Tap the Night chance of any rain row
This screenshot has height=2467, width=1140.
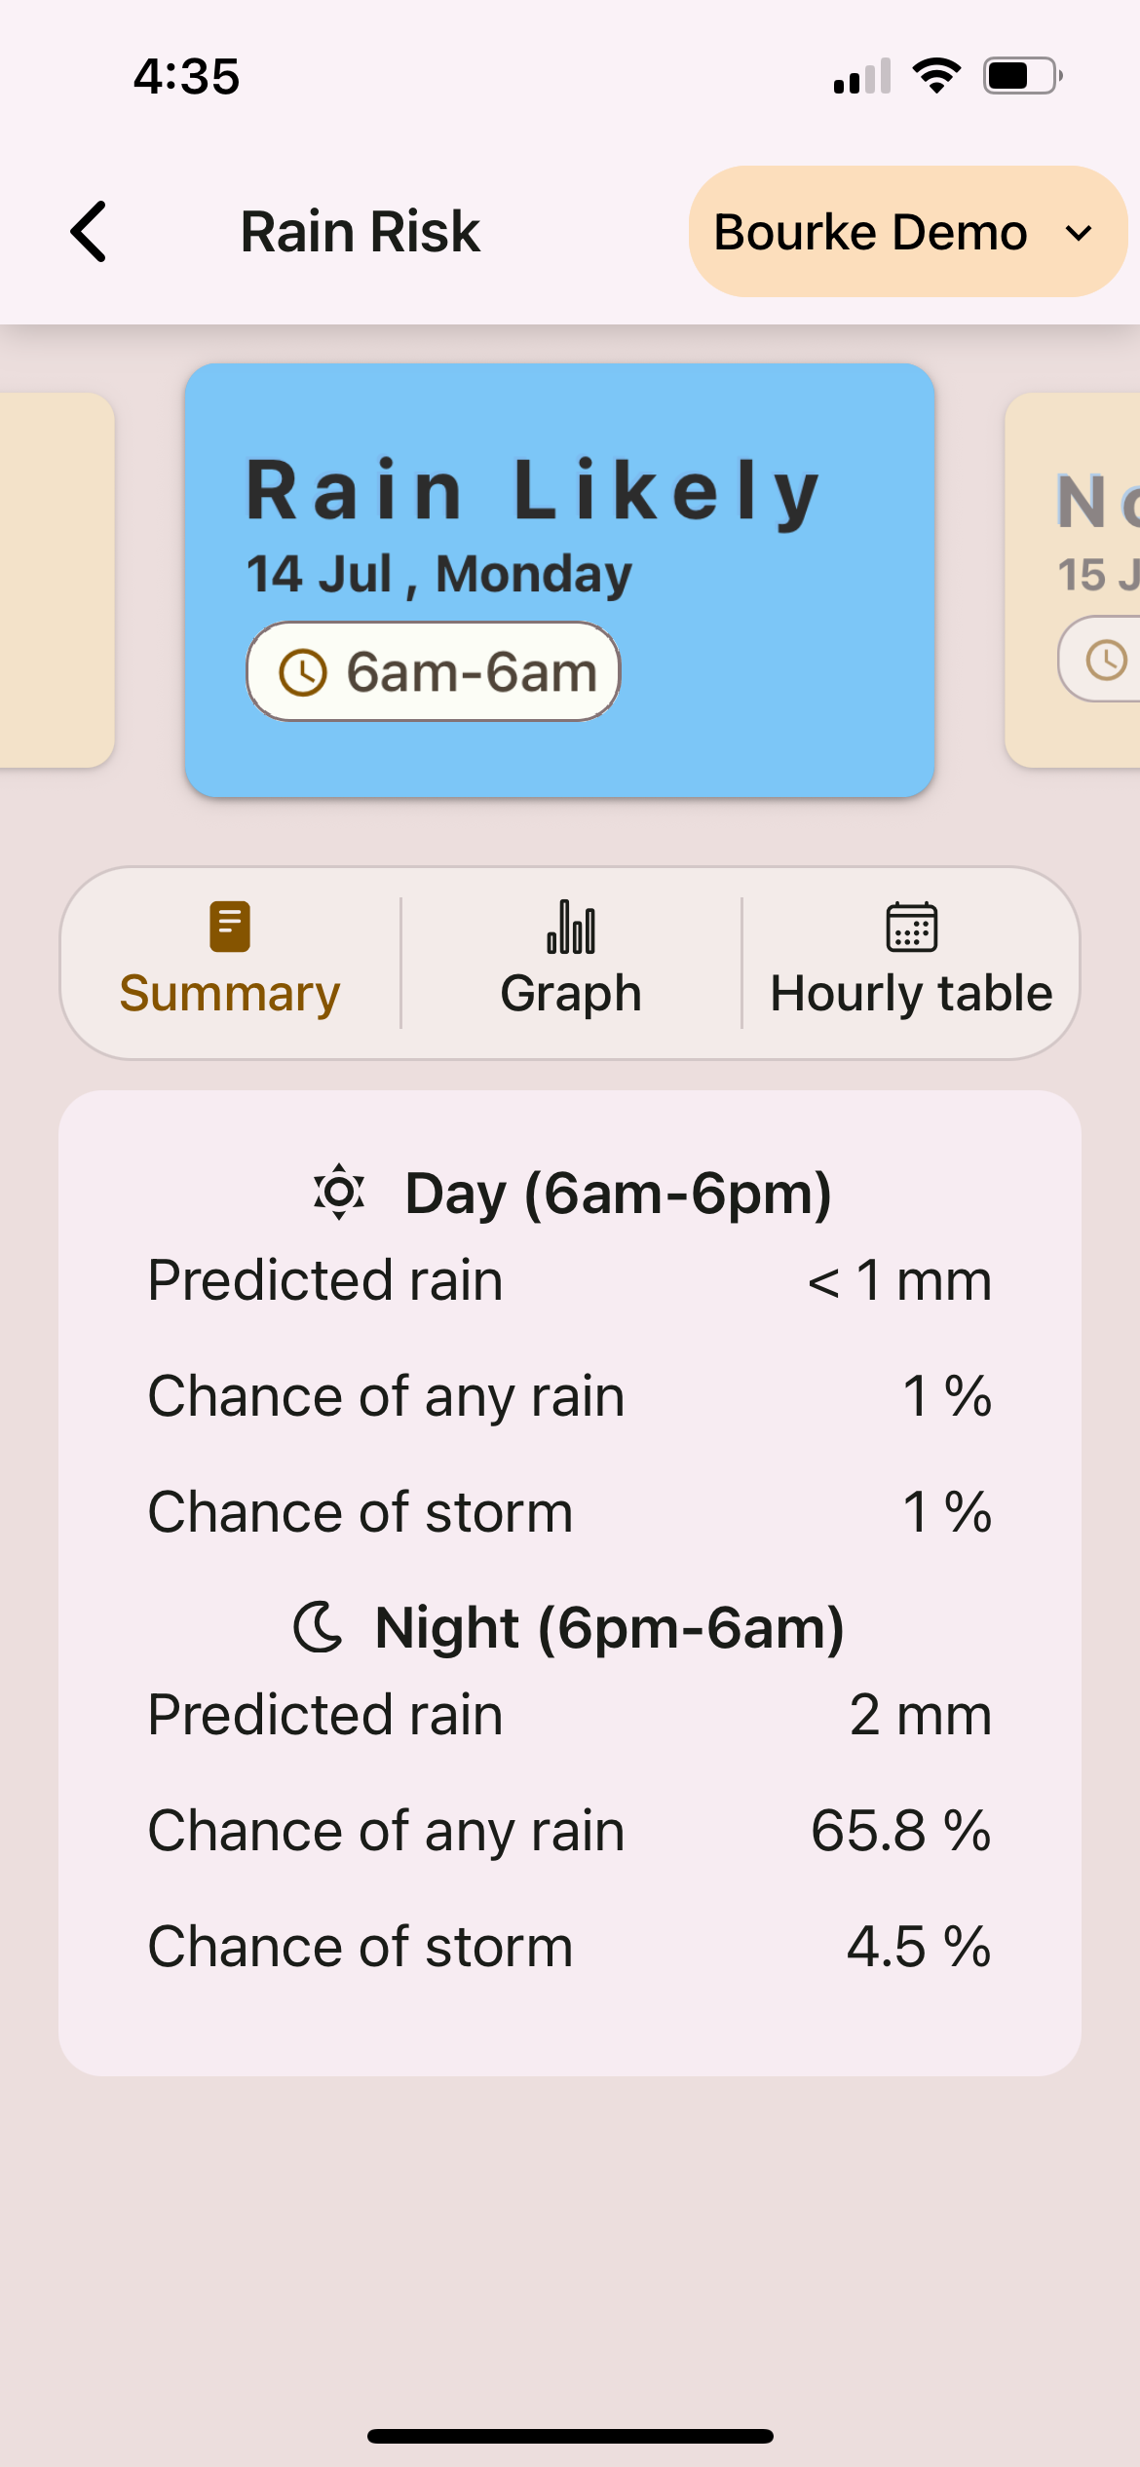coord(570,1830)
